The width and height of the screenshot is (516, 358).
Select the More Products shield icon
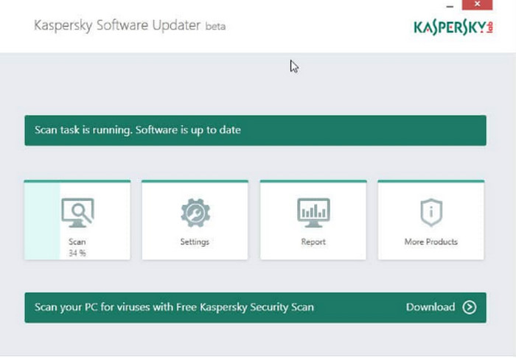click(x=430, y=213)
